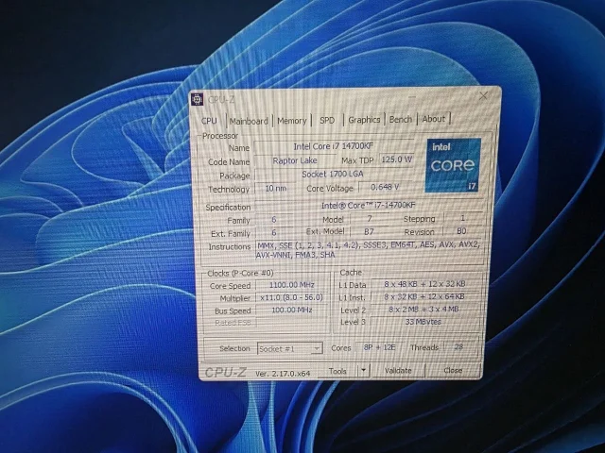
Task: Click the Core Voltage value 0.648 V
Action: (385, 187)
